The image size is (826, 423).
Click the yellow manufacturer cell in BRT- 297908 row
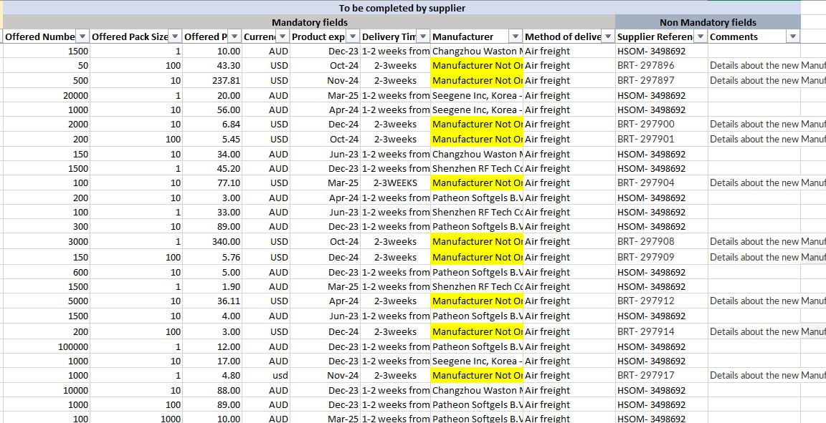coord(477,241)
